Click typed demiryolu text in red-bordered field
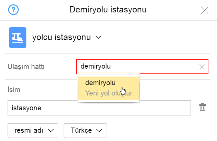The image size is (217, 141). [96, 67]
